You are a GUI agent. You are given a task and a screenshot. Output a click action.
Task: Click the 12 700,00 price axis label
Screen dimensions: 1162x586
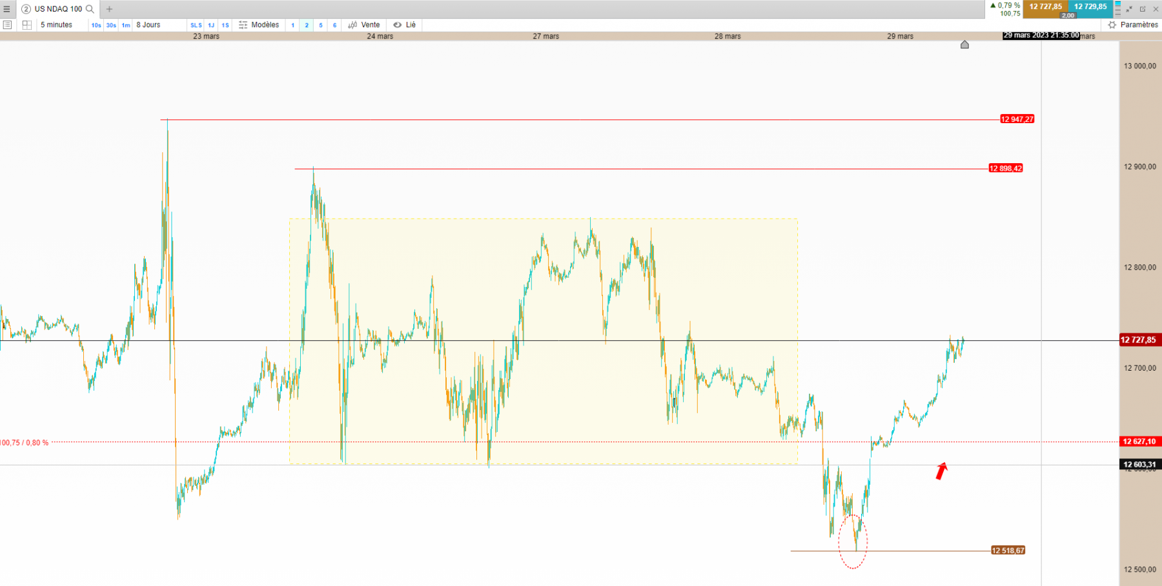[1140, 368]
